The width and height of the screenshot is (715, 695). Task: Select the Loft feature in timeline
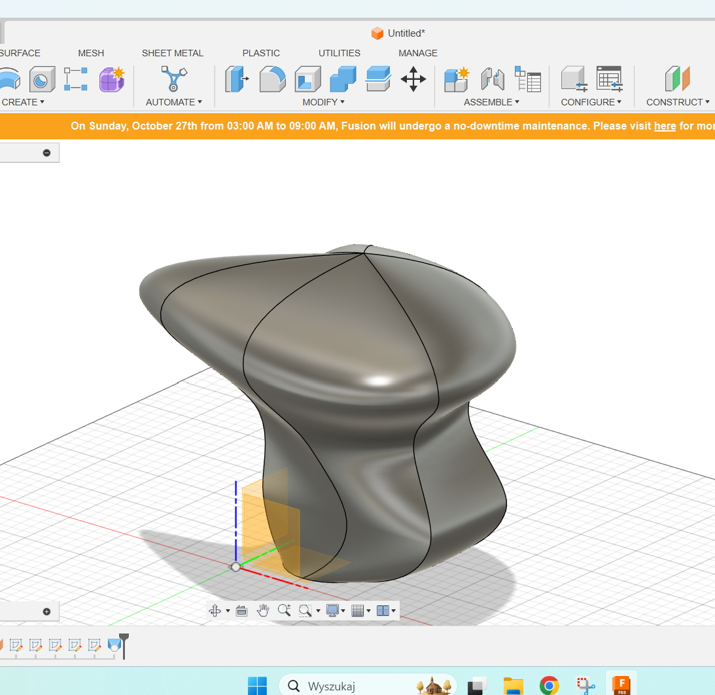tap(114, 645)
